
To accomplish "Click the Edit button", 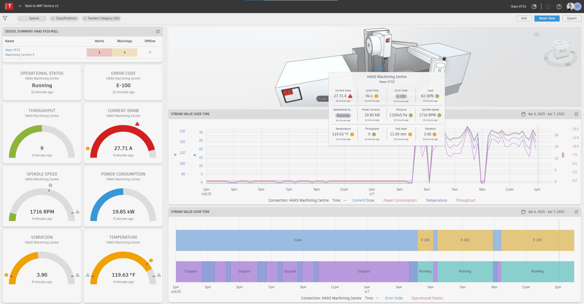I will (x=524, y=18).
